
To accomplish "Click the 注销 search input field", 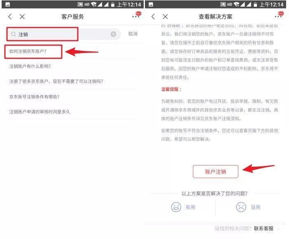I will tap(64, 34).
